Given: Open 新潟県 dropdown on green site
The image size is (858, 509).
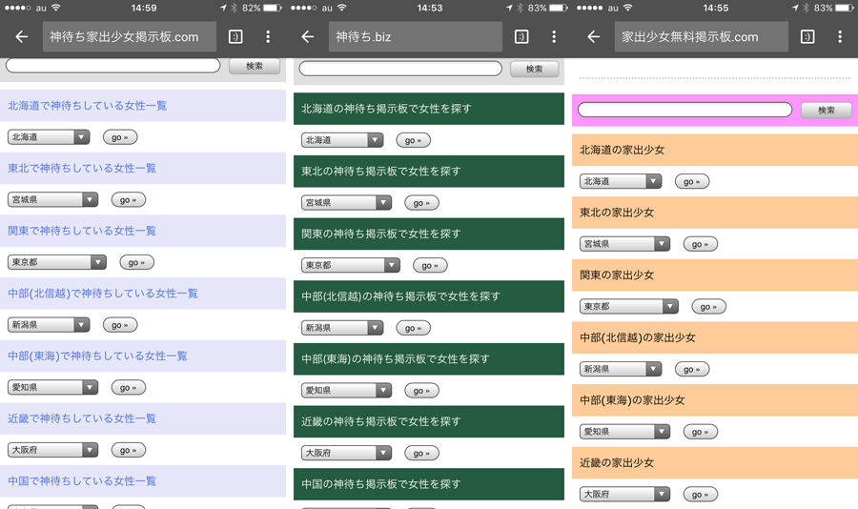Looking at the screenshot, I should pos(342,328).
